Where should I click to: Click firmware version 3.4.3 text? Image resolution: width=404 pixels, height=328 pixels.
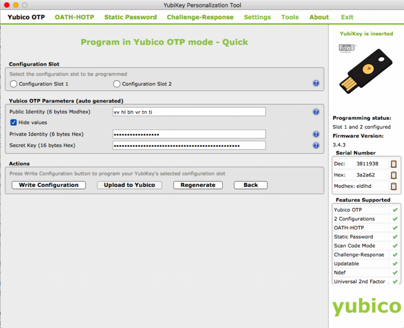pyautogui.click(x=339, y=145)
